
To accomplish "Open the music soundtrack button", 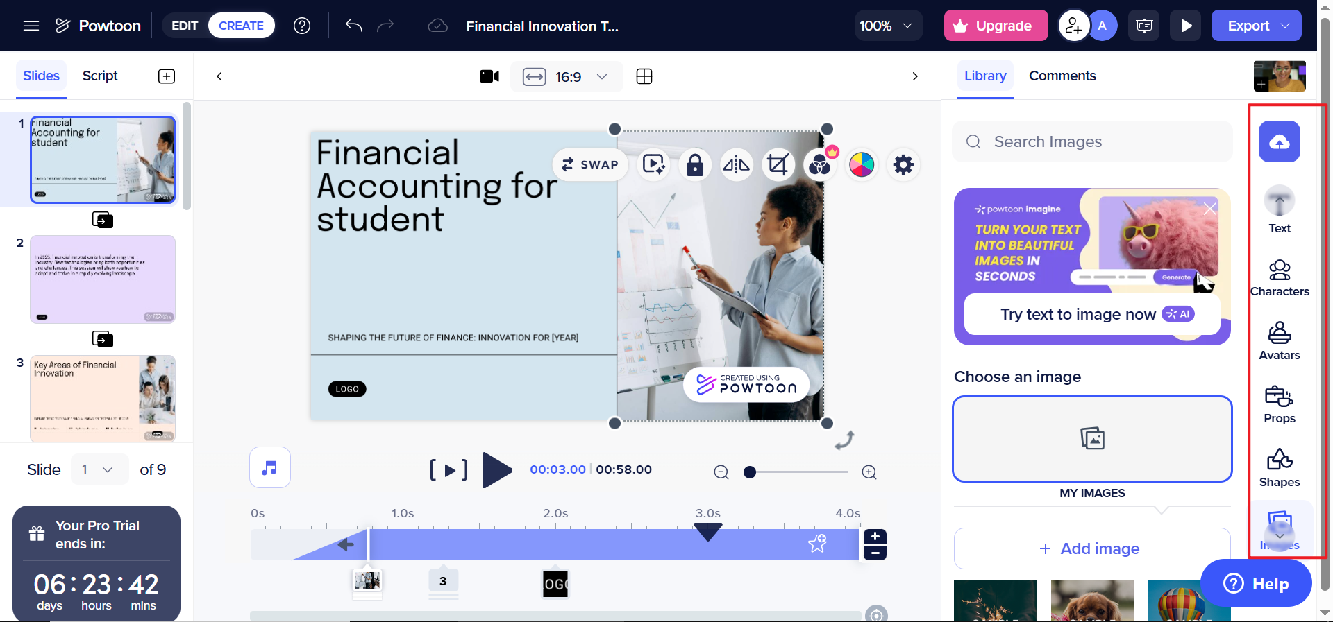I will coord(270,467).
